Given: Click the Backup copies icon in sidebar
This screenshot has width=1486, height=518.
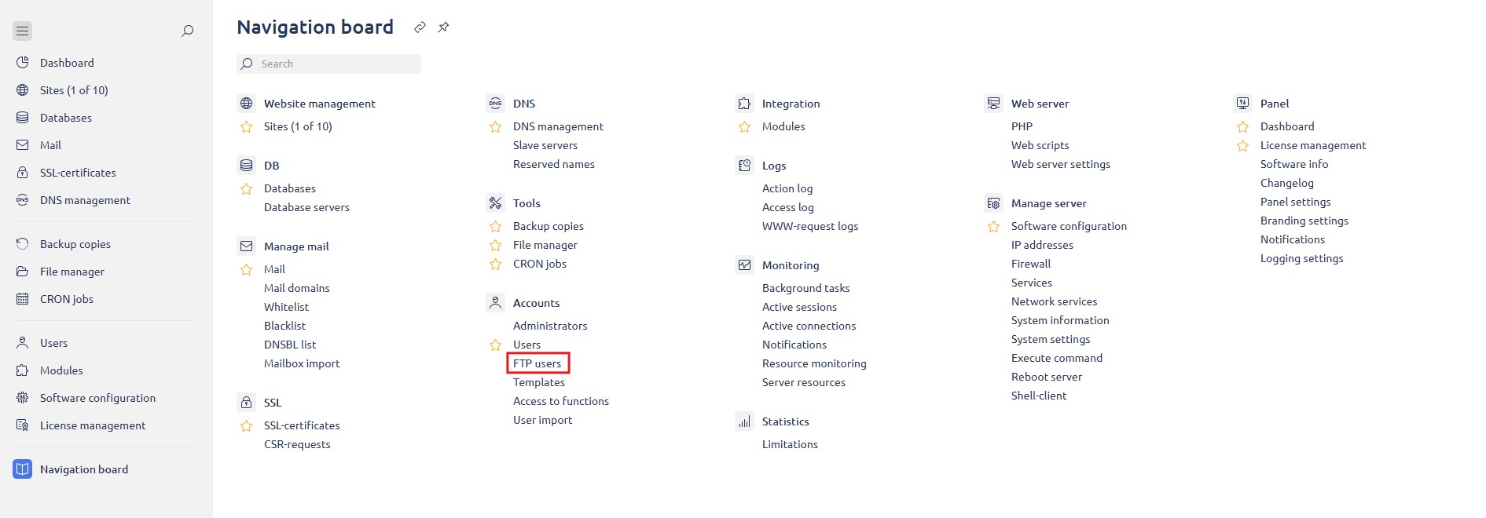Looking at the screenshot, I should tap(23, 244).
